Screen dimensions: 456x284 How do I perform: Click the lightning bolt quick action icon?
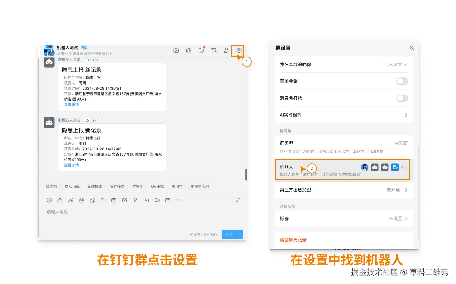(x=135, y=200)
